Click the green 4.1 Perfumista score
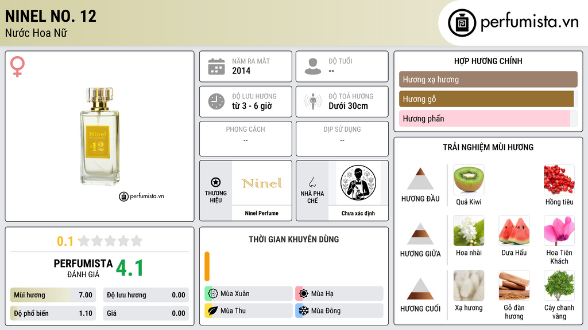Image resolution: width=588 pixels, height=330 pixels. (130, 268)
